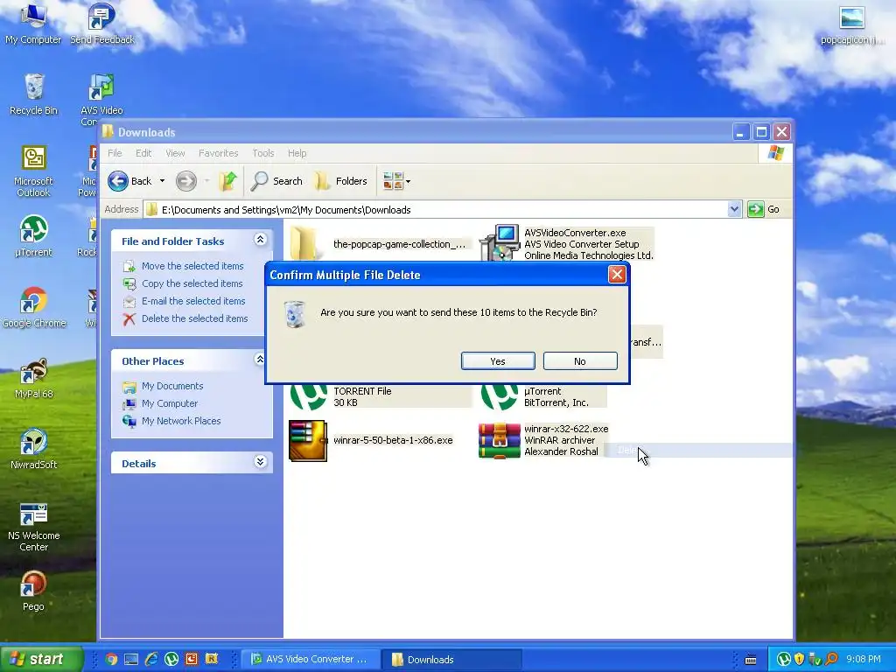
Task: Close the Confirm Multiple File Delete dialog
Action: 617,275
